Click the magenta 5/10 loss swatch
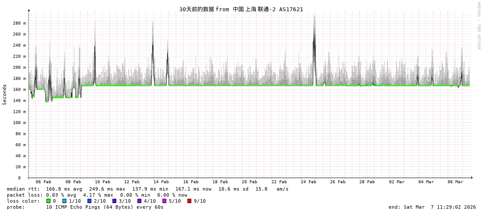Image resolution: width=483 pixels, height=213 pixels. [164, 201]
